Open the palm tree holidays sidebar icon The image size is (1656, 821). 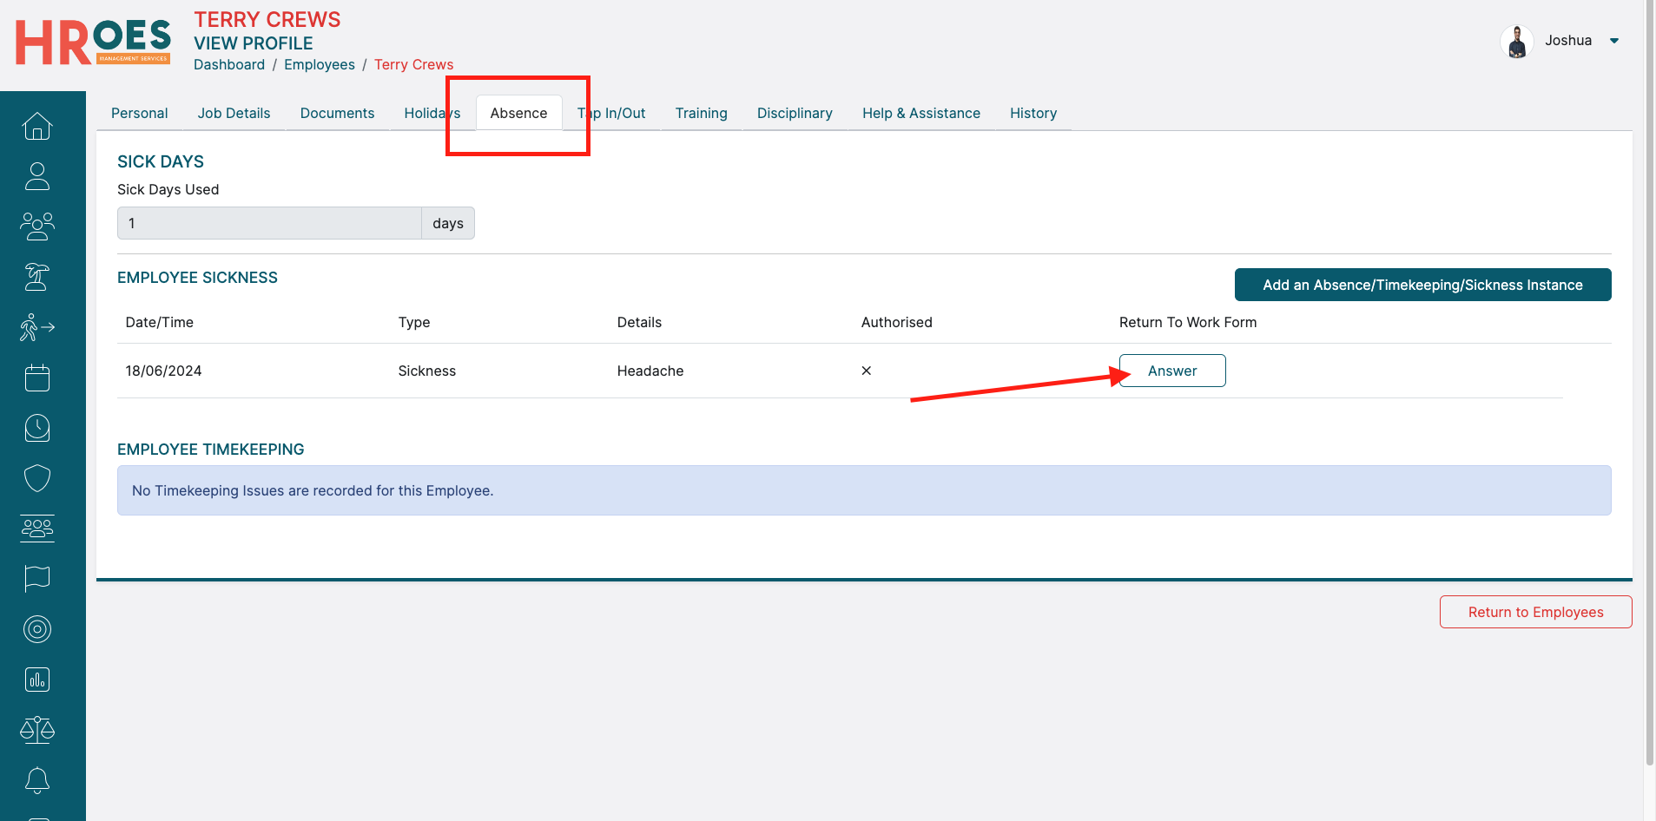(36, 277)
